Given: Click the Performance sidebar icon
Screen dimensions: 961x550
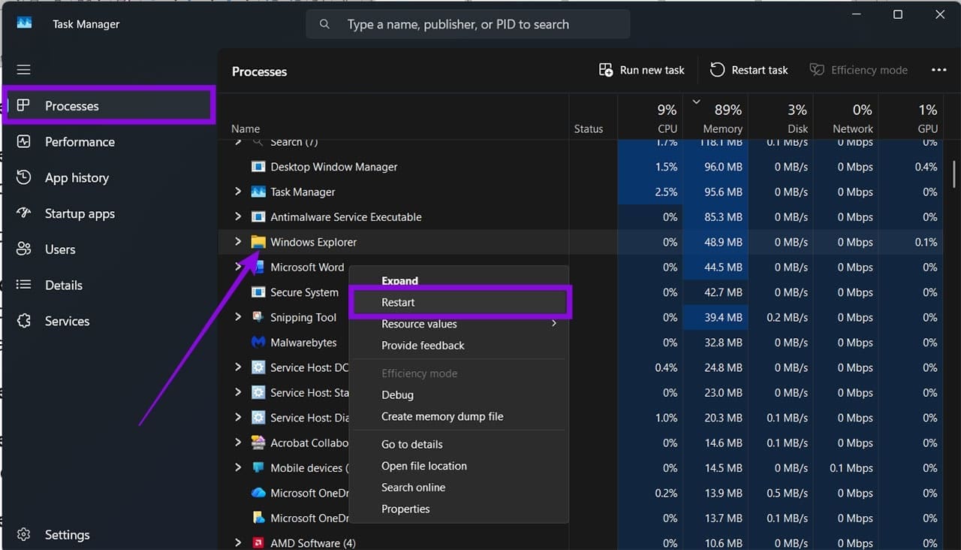Looking at the screenshot, I should coord(23,141).
